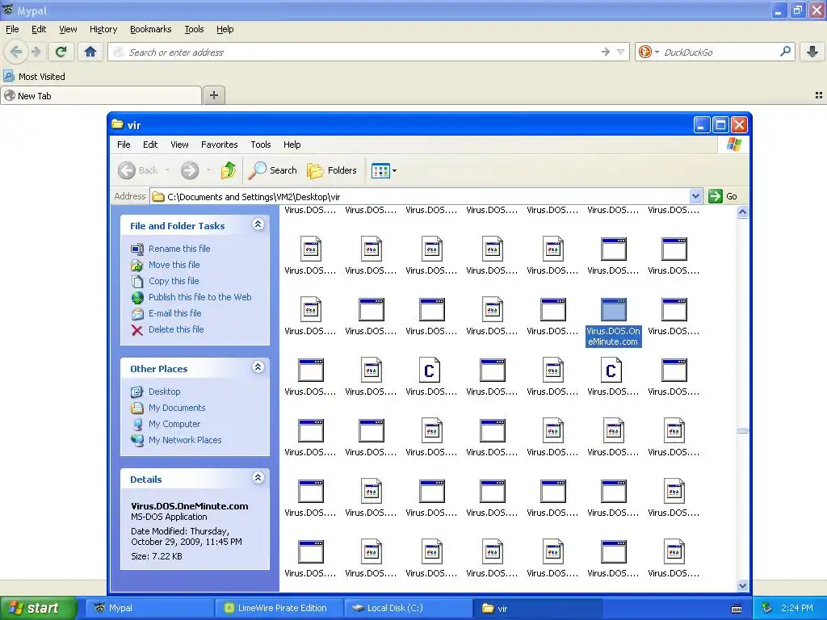Open My Computer in Other Places

coord(174,424)
